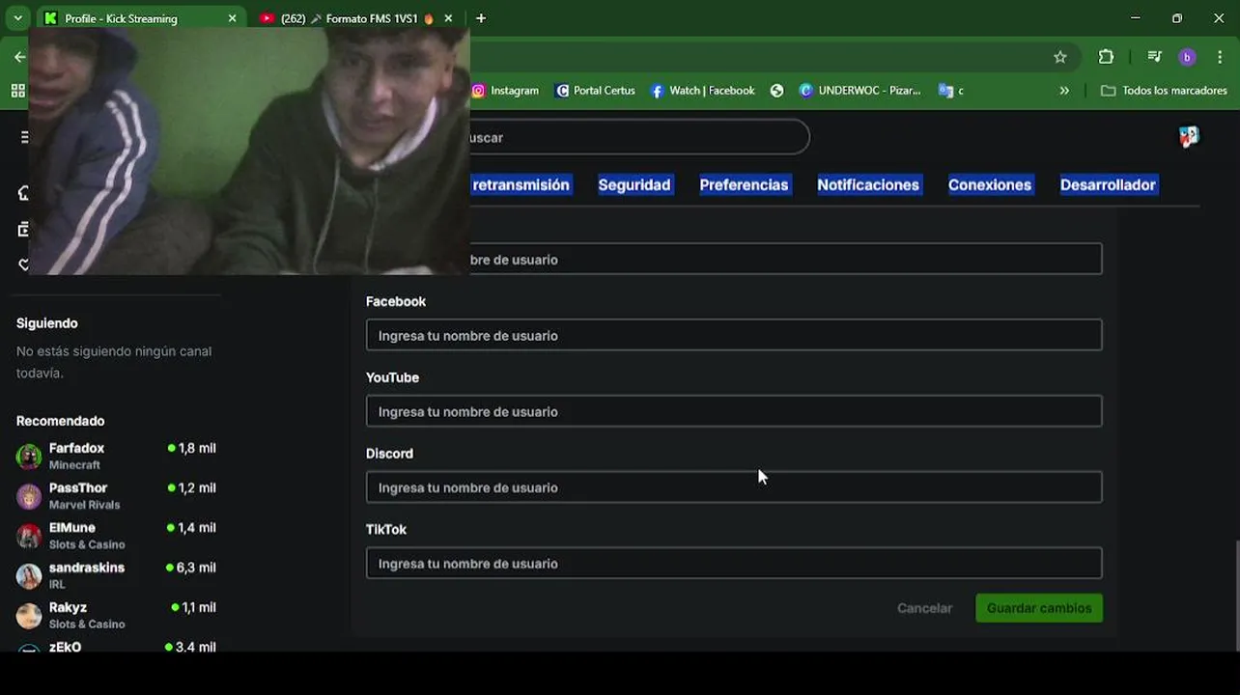
Task: Open the Desarrollador settings tab
Action: coord(1108,184)
